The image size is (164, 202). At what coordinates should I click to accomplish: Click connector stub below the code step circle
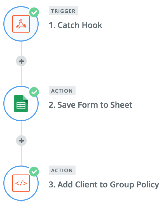(x=21, y=201)
